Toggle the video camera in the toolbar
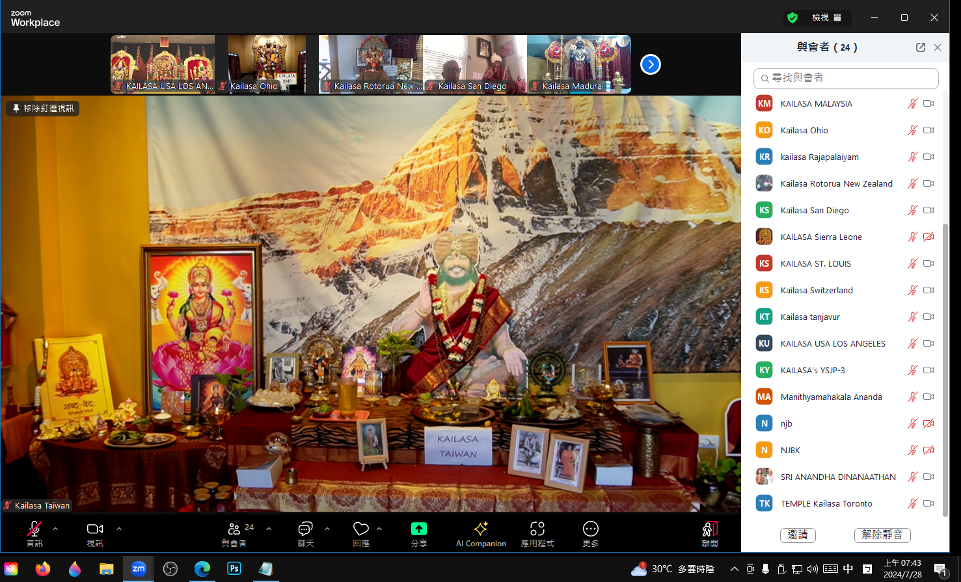 95,529
